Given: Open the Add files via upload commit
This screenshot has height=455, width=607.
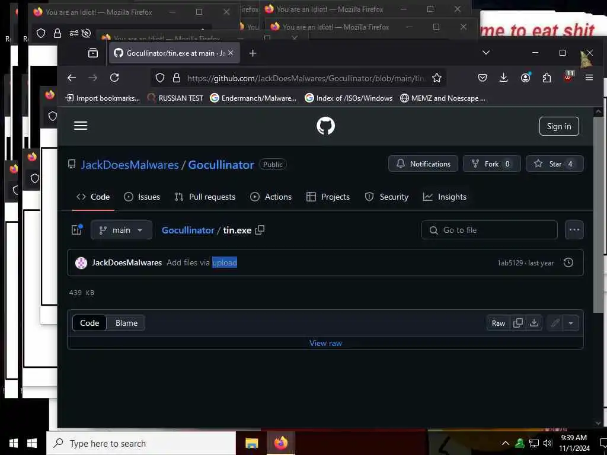Looking at the screenshot, I should pos(202,262).
